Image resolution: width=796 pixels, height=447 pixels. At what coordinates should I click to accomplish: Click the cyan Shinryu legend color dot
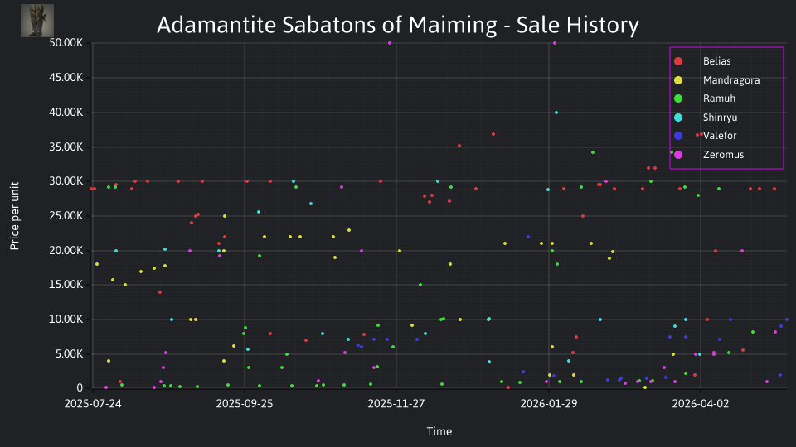click(x=678, y=118)
